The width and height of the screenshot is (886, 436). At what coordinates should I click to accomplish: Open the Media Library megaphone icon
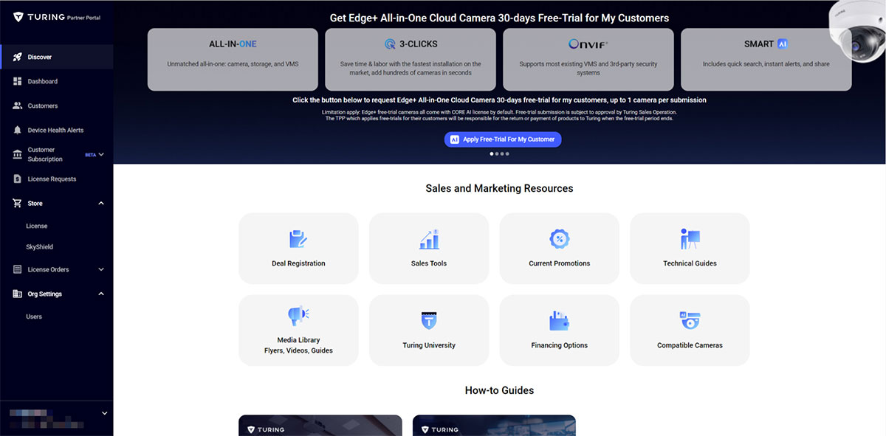point(298,316)
